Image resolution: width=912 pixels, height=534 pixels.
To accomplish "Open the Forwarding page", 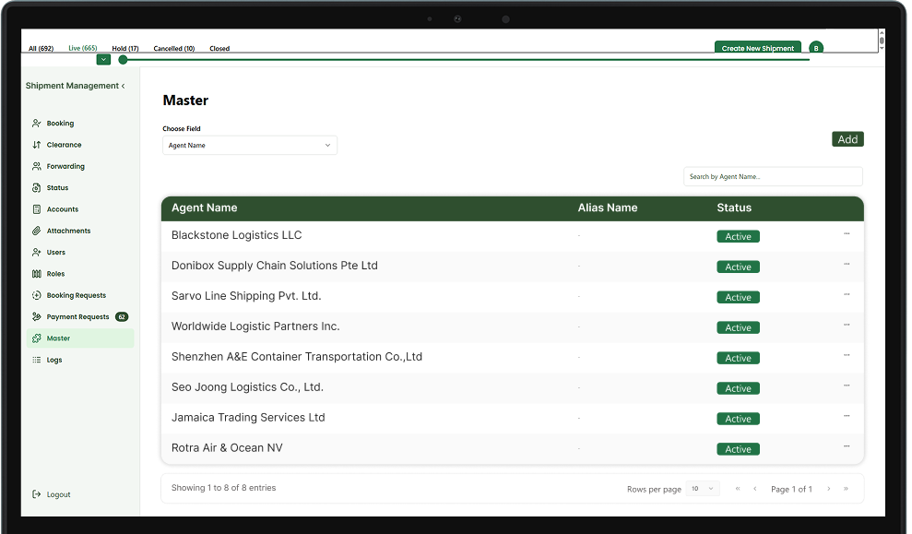I will click(x=37, y=166).
